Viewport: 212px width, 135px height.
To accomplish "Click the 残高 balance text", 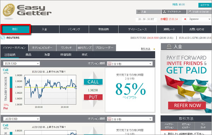I will (x=178, y=5).
